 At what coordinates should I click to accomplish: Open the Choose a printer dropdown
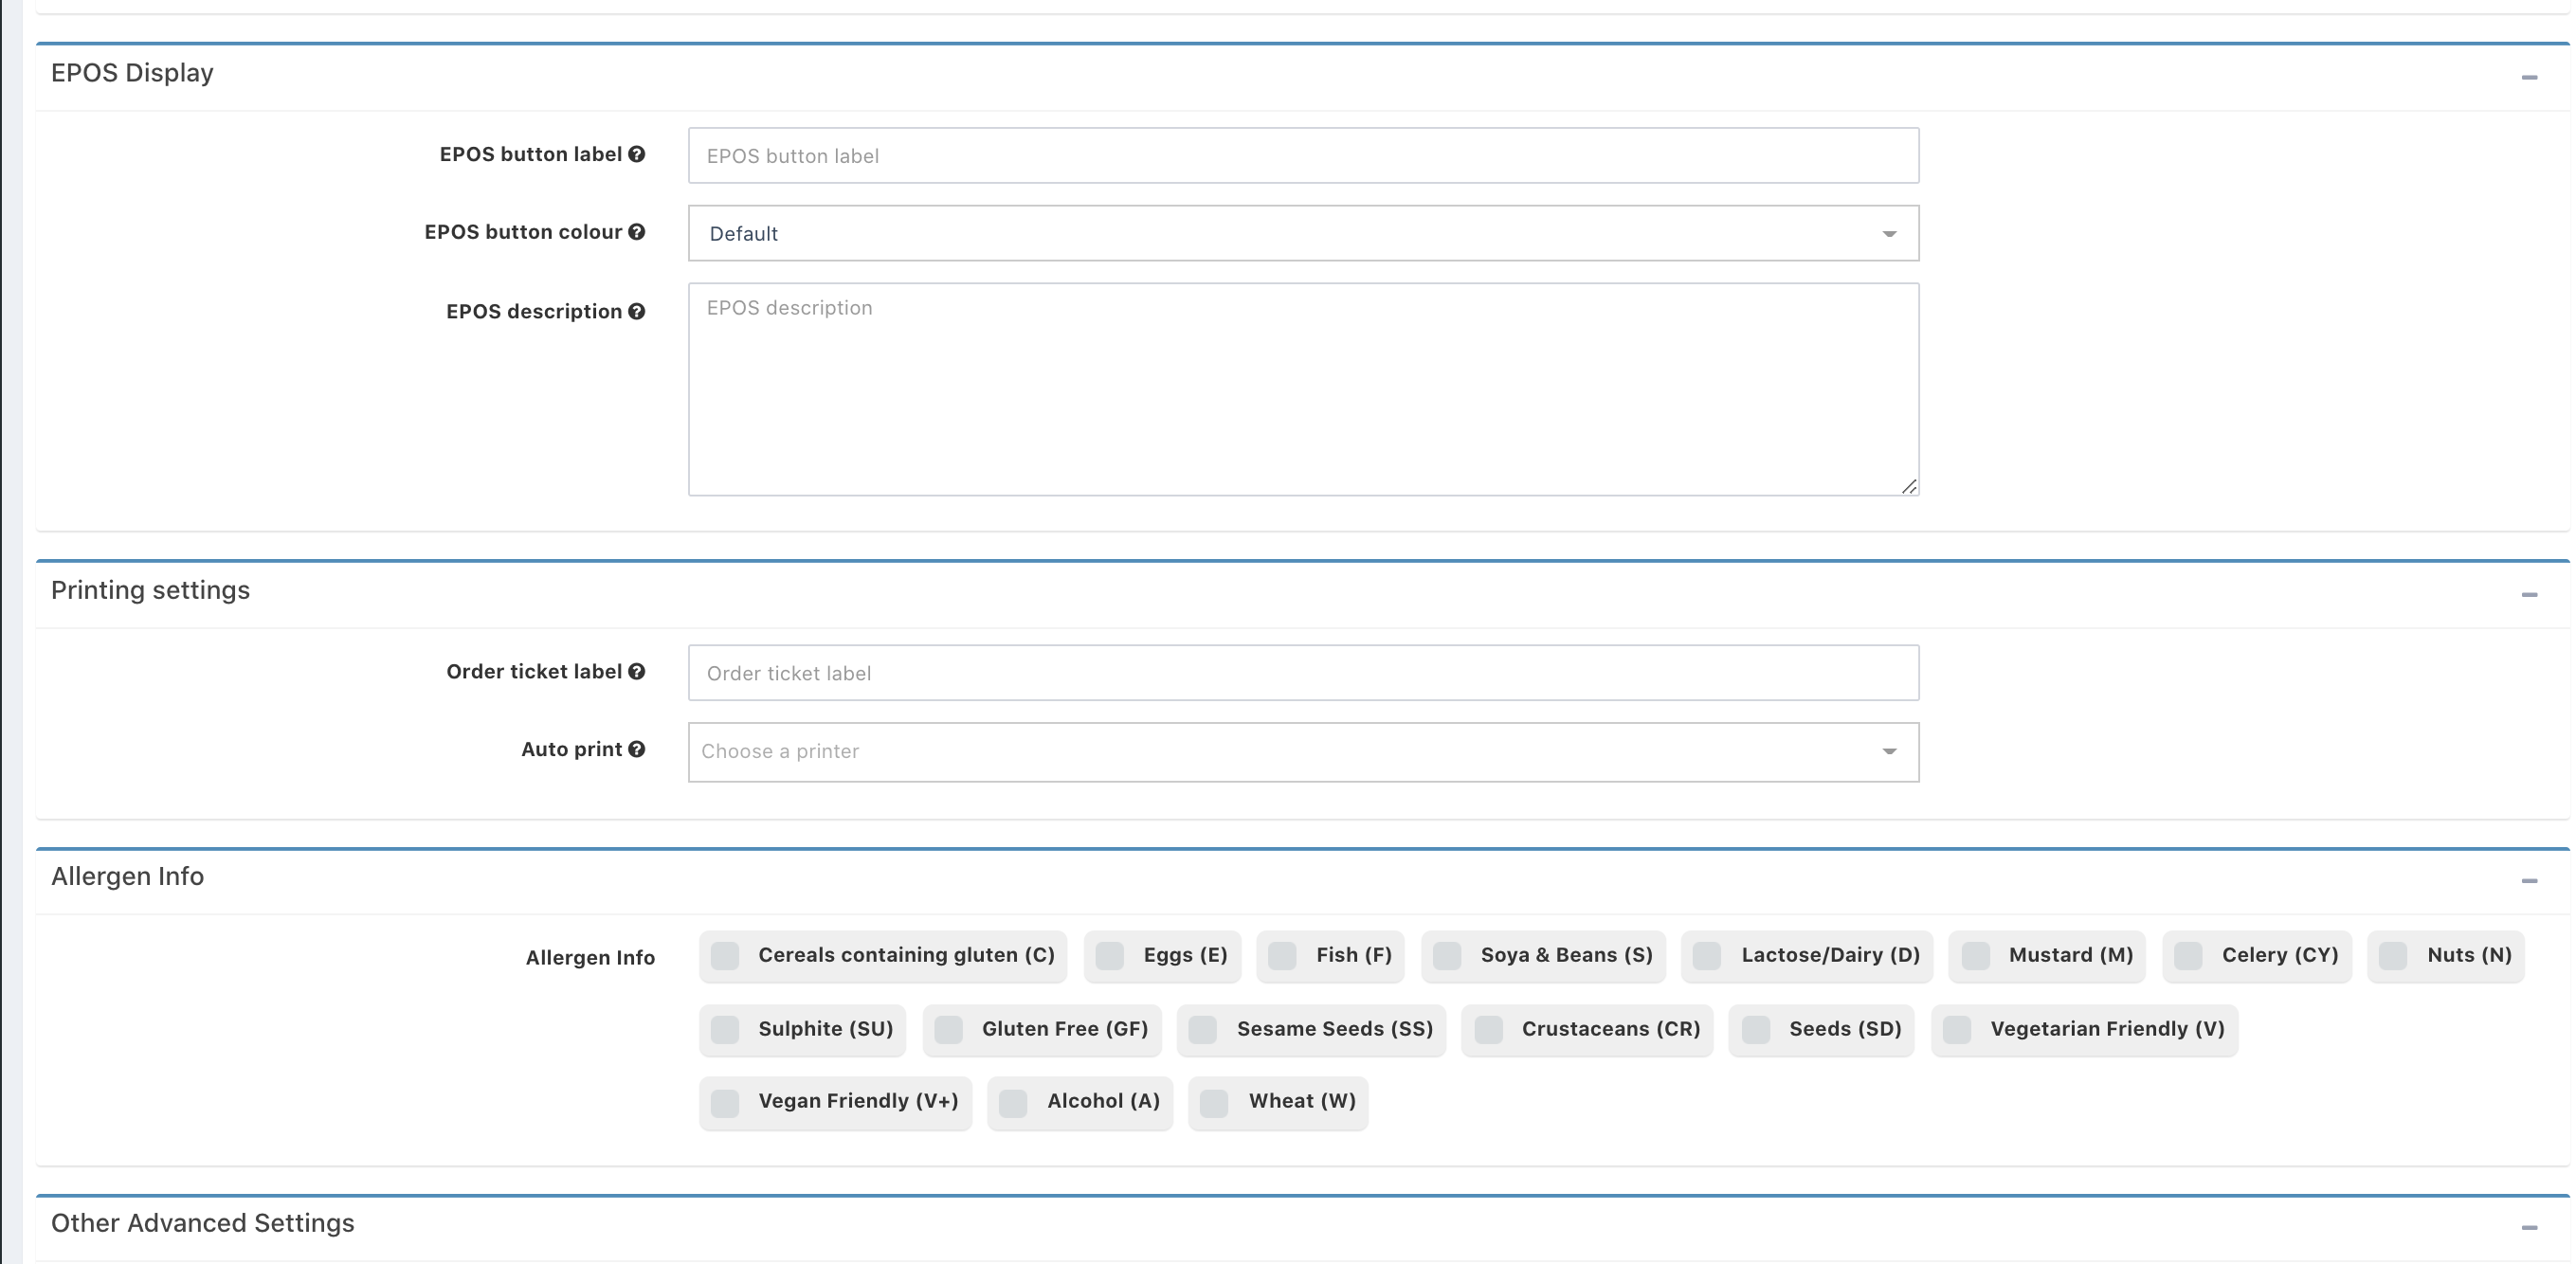coord(1303,752)
